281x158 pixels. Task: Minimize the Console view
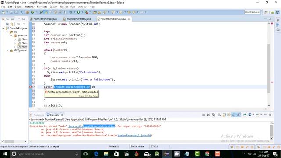[x=265, y=115]
